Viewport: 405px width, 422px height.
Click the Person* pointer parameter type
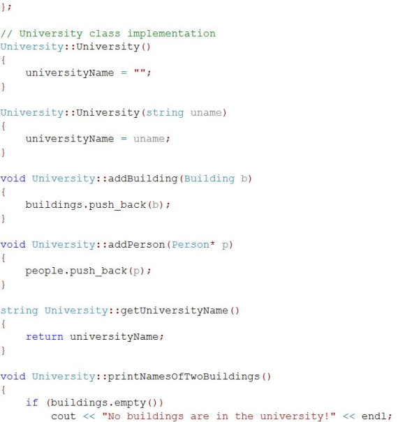click(193, 244)
